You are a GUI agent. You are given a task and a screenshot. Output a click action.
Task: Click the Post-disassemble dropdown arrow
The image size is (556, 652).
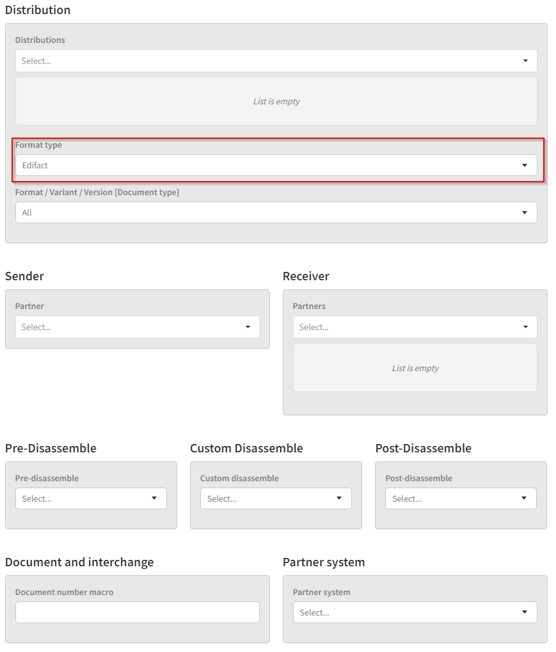[x=524, y=498]
